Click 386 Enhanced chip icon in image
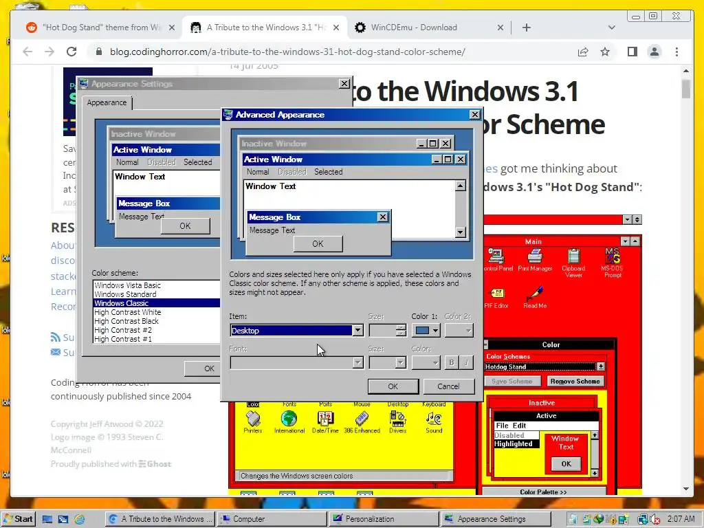The width and height of the screenshot is (704, 528). 362,422
